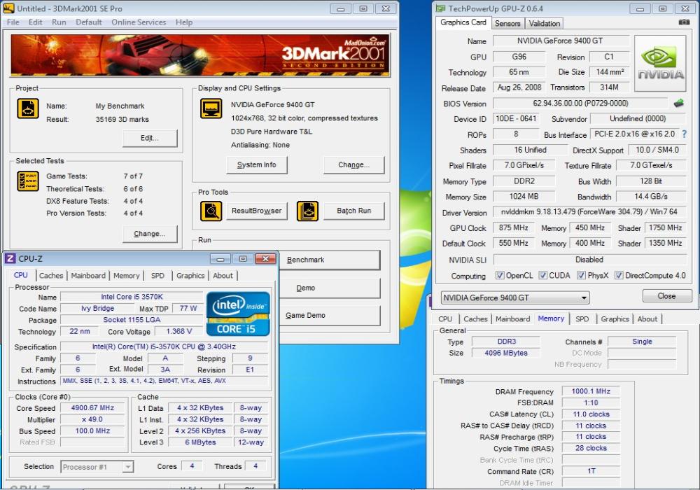
Task: Switch to the Validation tab in GPU-Z
Action: (x=544, y=24)
